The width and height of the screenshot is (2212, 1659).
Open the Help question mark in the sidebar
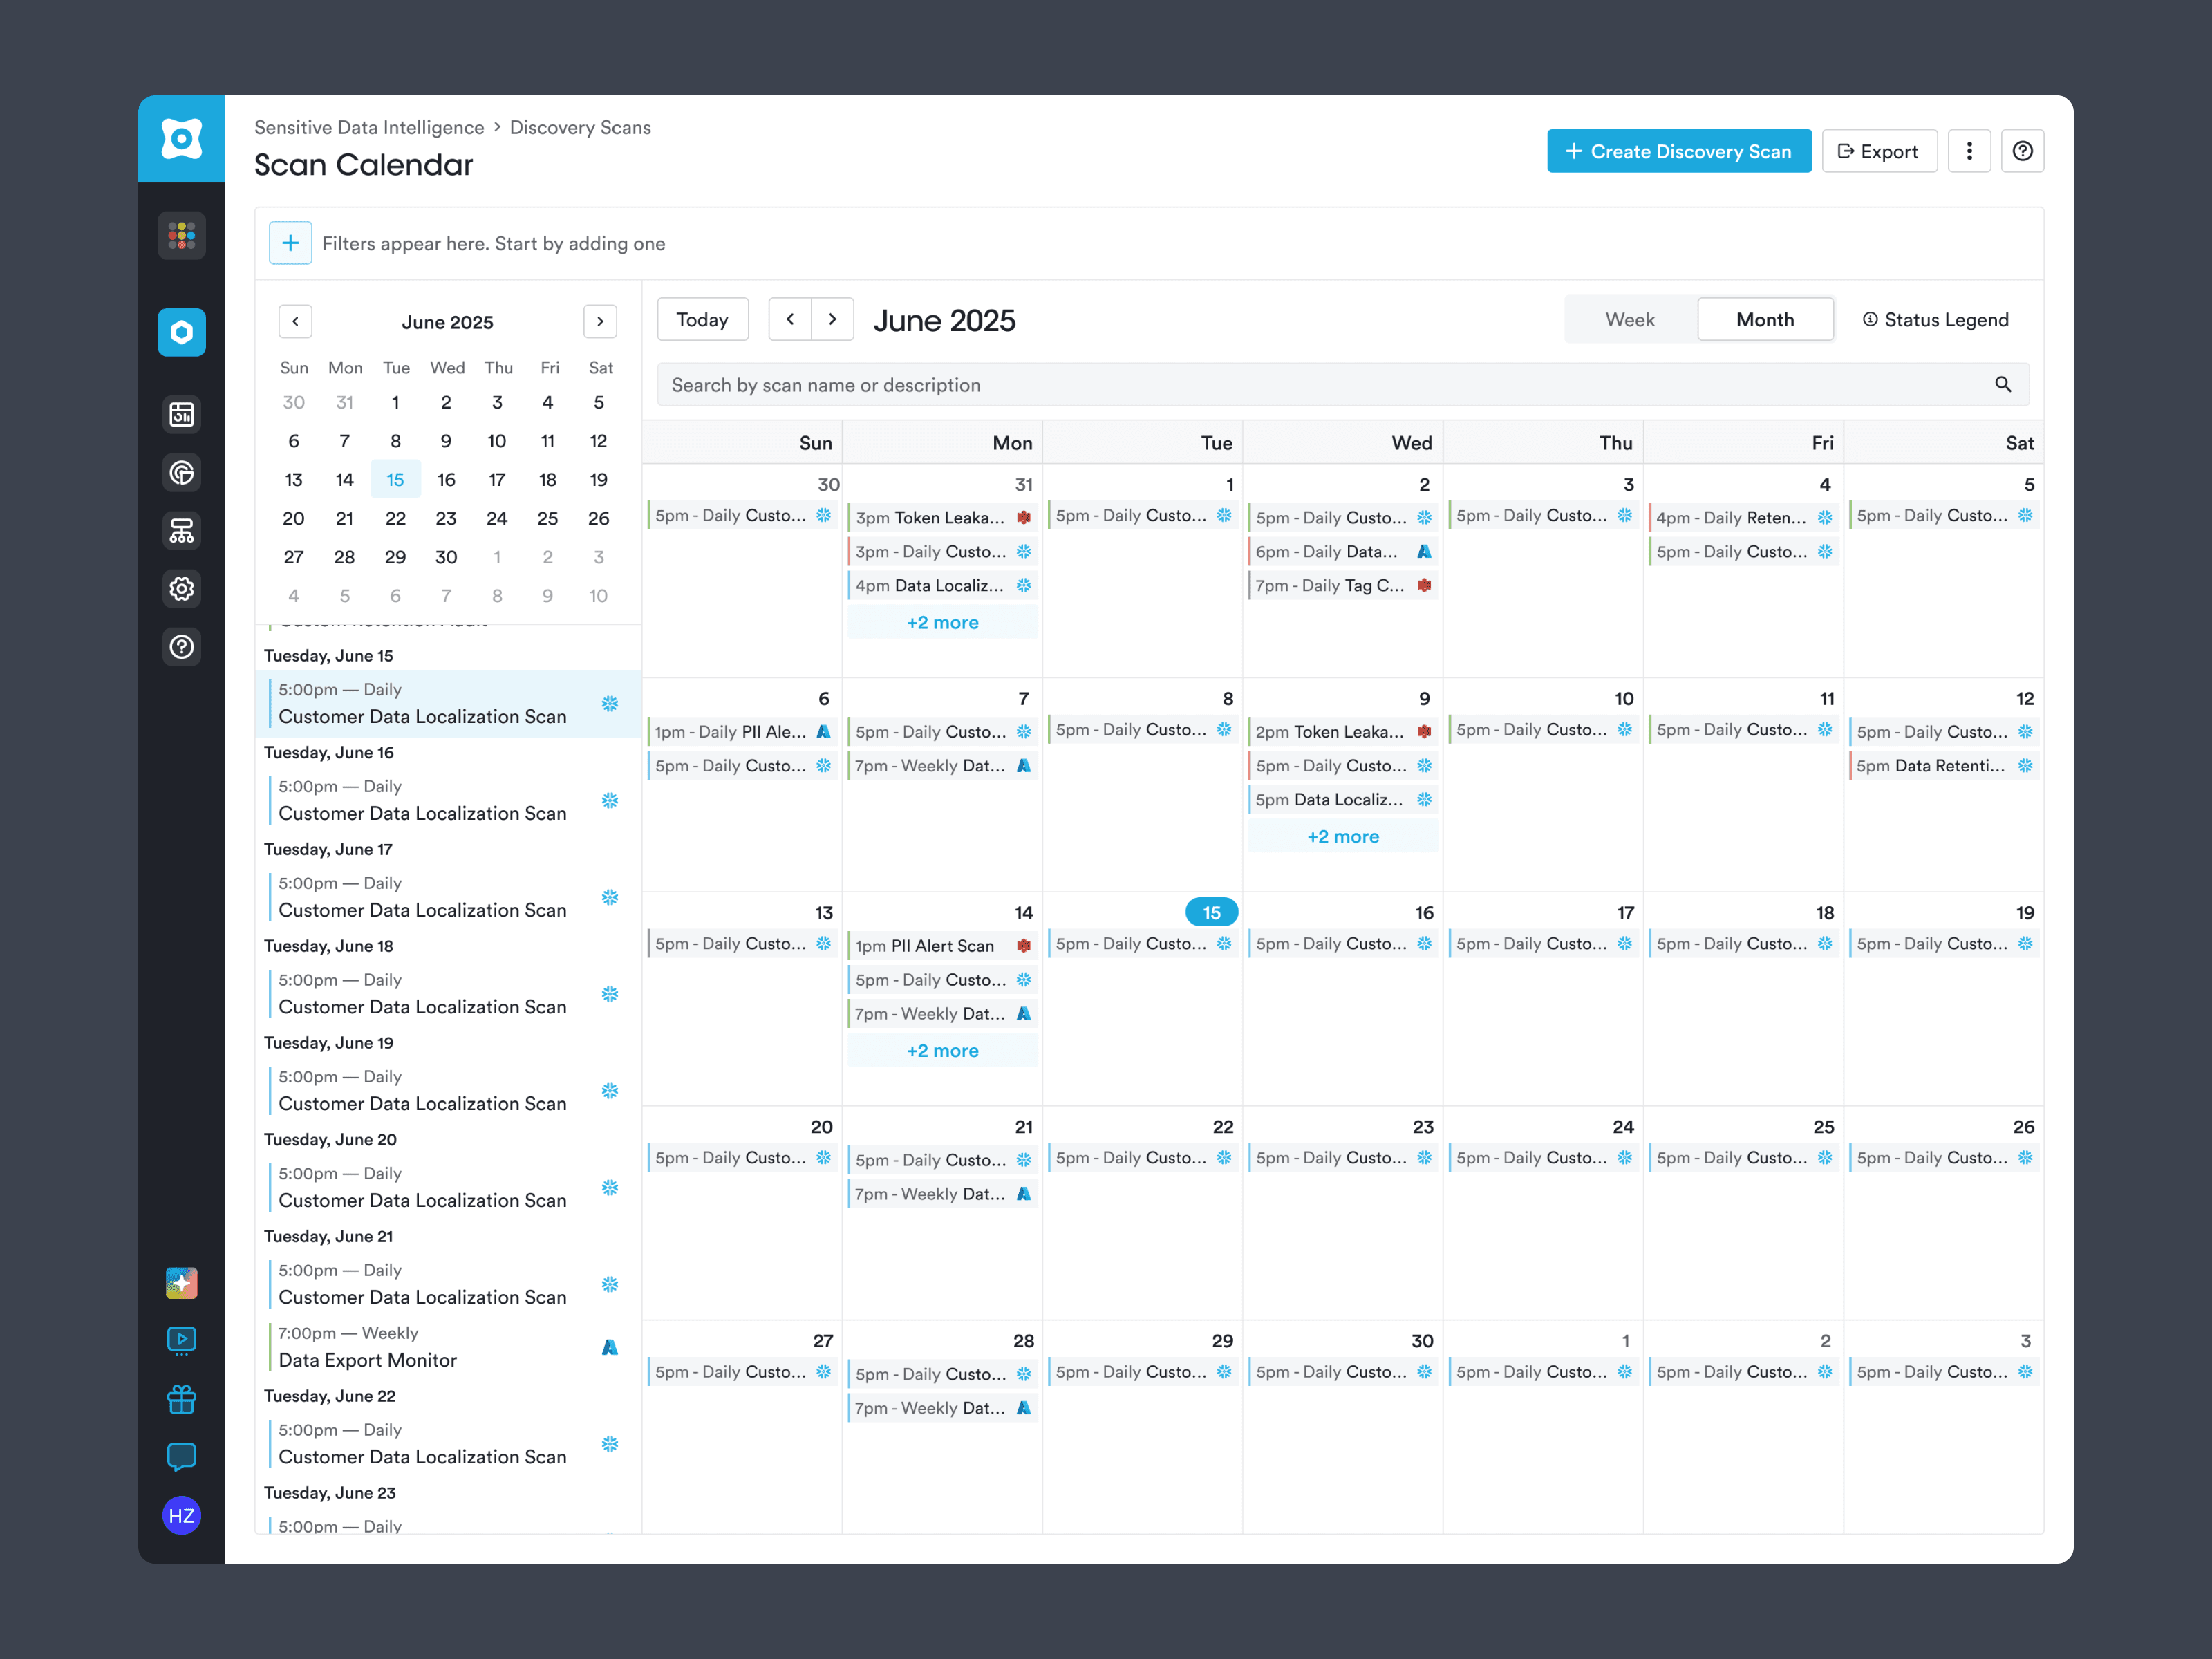click(x=181, y=647)
